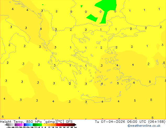Pick the dark blue legend color swatch
166x128 pixels.
pyautogui.click(x=25, y=125)
